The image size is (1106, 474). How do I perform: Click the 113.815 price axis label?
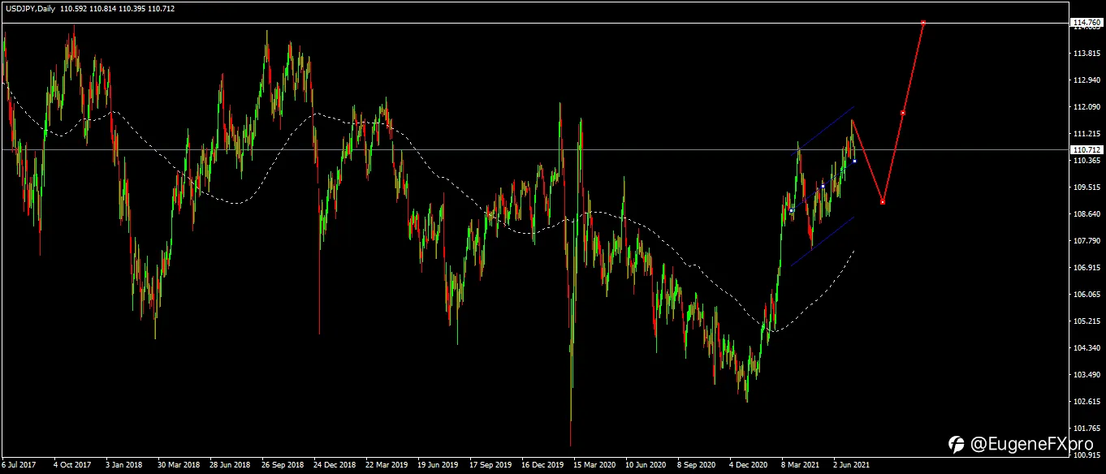(x=1086, y=54)
